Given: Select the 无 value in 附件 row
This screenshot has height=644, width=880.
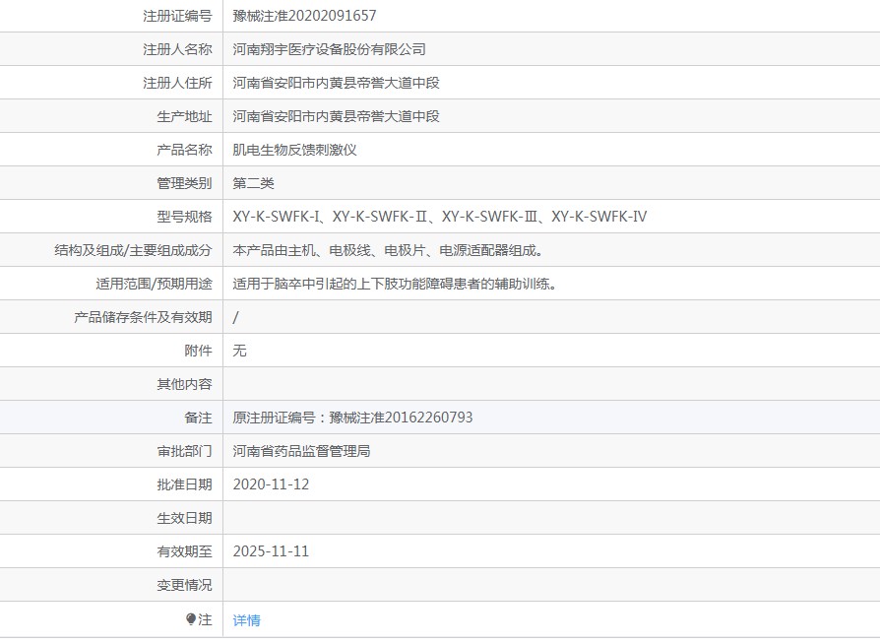Looking at the screenshot, I should coord(239,351).
